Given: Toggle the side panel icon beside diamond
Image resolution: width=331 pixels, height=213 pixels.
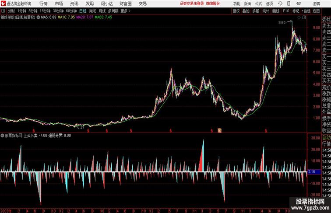Looking at the screenshot, I should 304,17.
